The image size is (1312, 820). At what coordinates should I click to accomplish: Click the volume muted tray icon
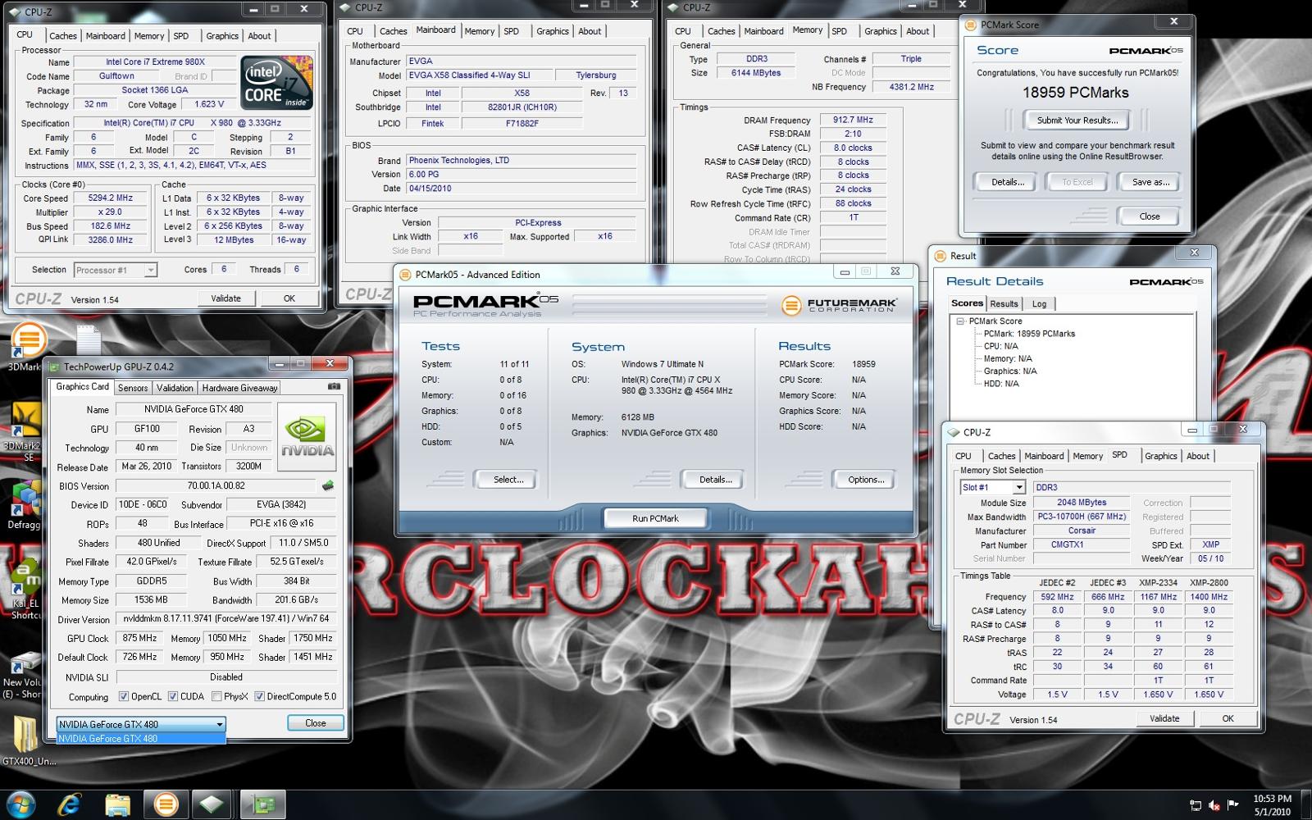point(1214,805)
